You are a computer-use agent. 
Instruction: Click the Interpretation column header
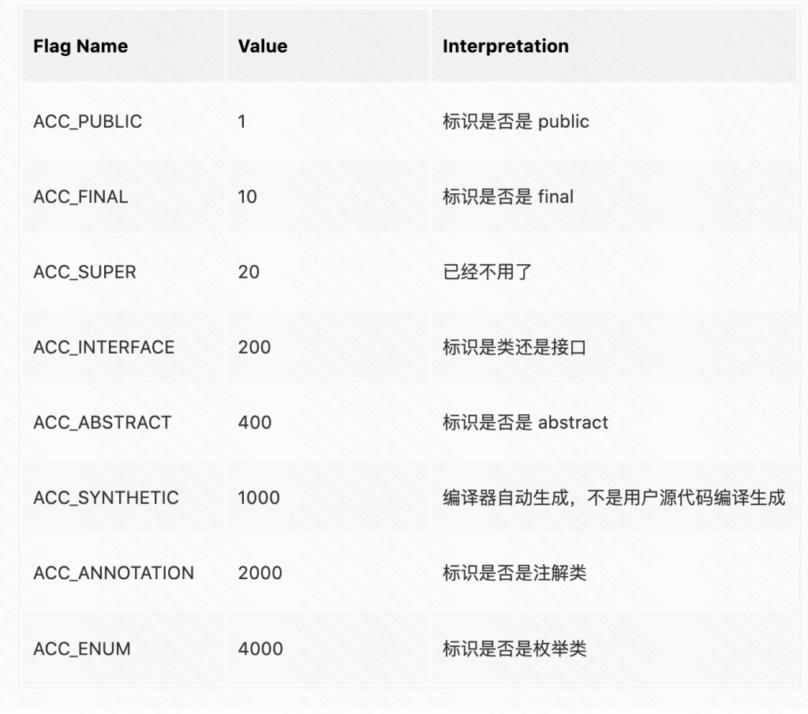[x=505, y=47]
